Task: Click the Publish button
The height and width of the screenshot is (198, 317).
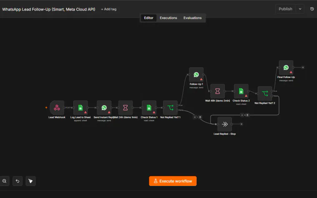Action: (285, 9)
